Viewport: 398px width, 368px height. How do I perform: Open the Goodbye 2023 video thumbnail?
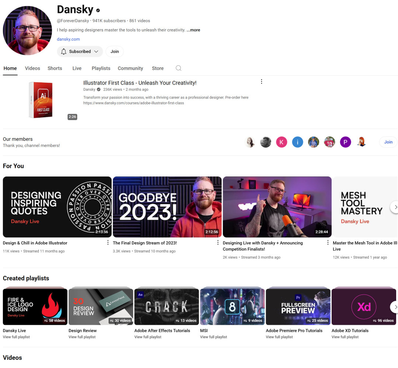pyautogui.click(x=167, y=207)
